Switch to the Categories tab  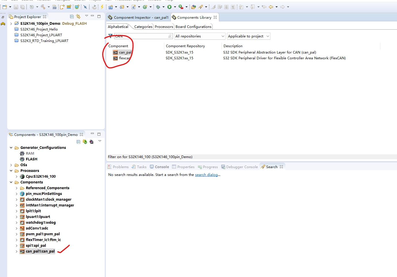click(x=143, y=26)
